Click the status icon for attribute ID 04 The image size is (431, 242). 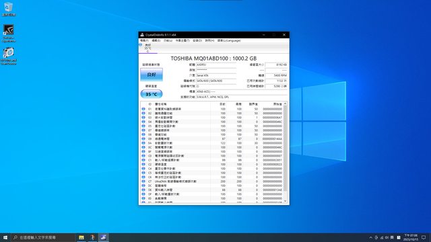point(143,122)
